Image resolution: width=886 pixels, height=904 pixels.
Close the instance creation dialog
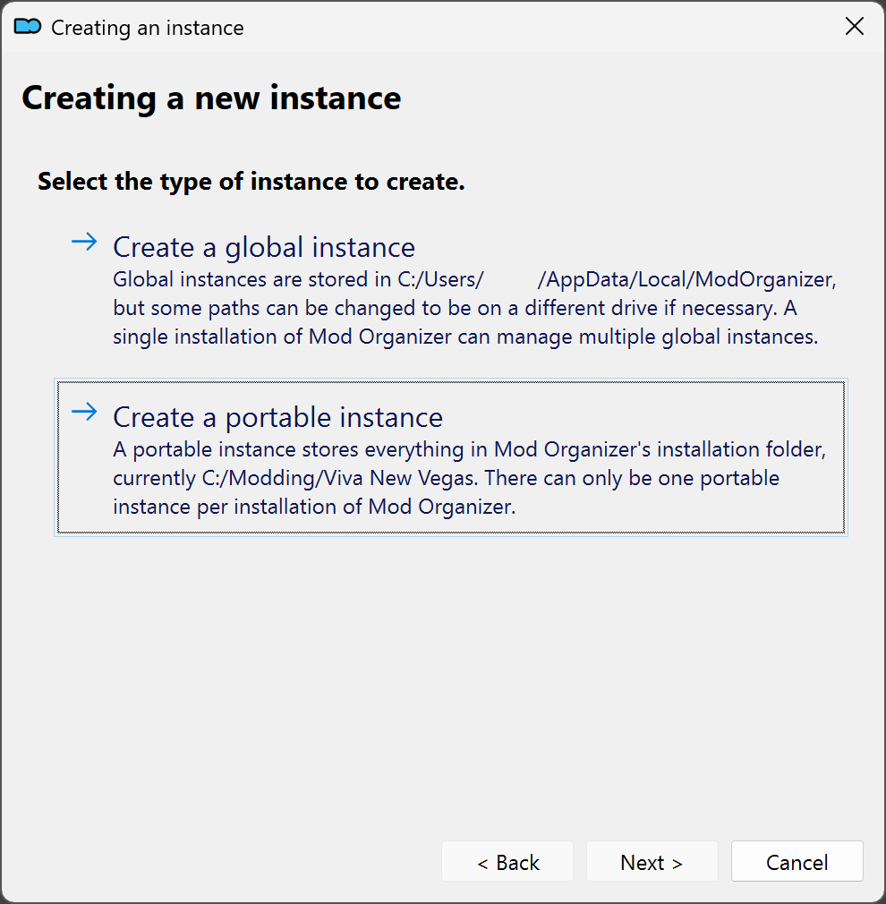pyautogui.click(x=854, y=27)
